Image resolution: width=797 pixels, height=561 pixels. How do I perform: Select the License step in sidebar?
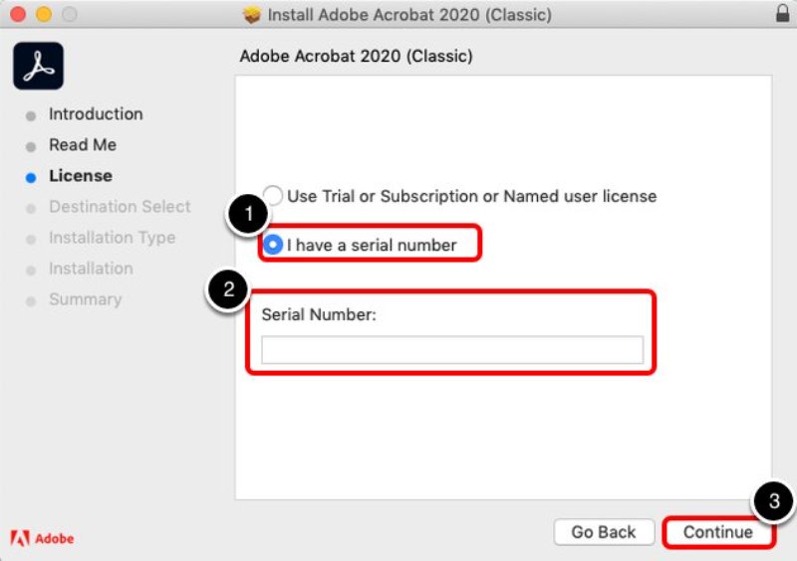[81, 176]
